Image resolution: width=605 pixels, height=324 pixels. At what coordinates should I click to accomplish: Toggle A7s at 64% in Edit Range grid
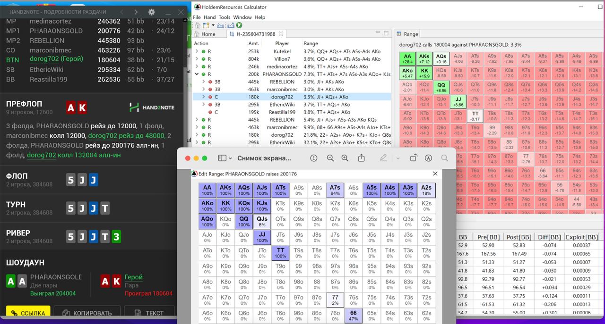coord(335,191)
